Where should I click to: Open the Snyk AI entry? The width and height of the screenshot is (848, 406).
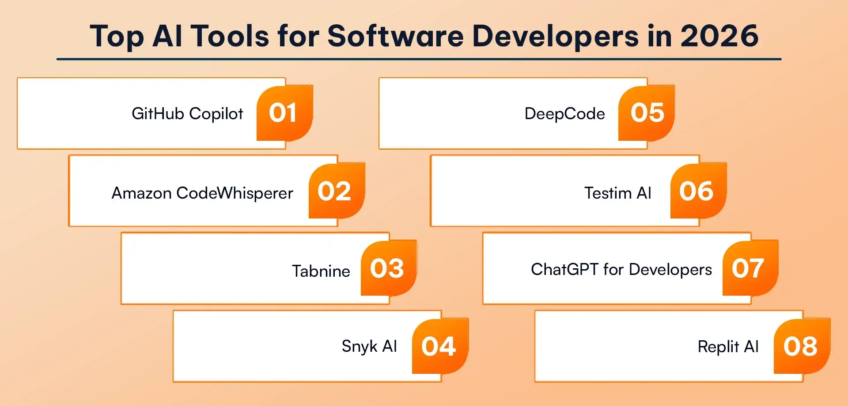click(369, 346)
